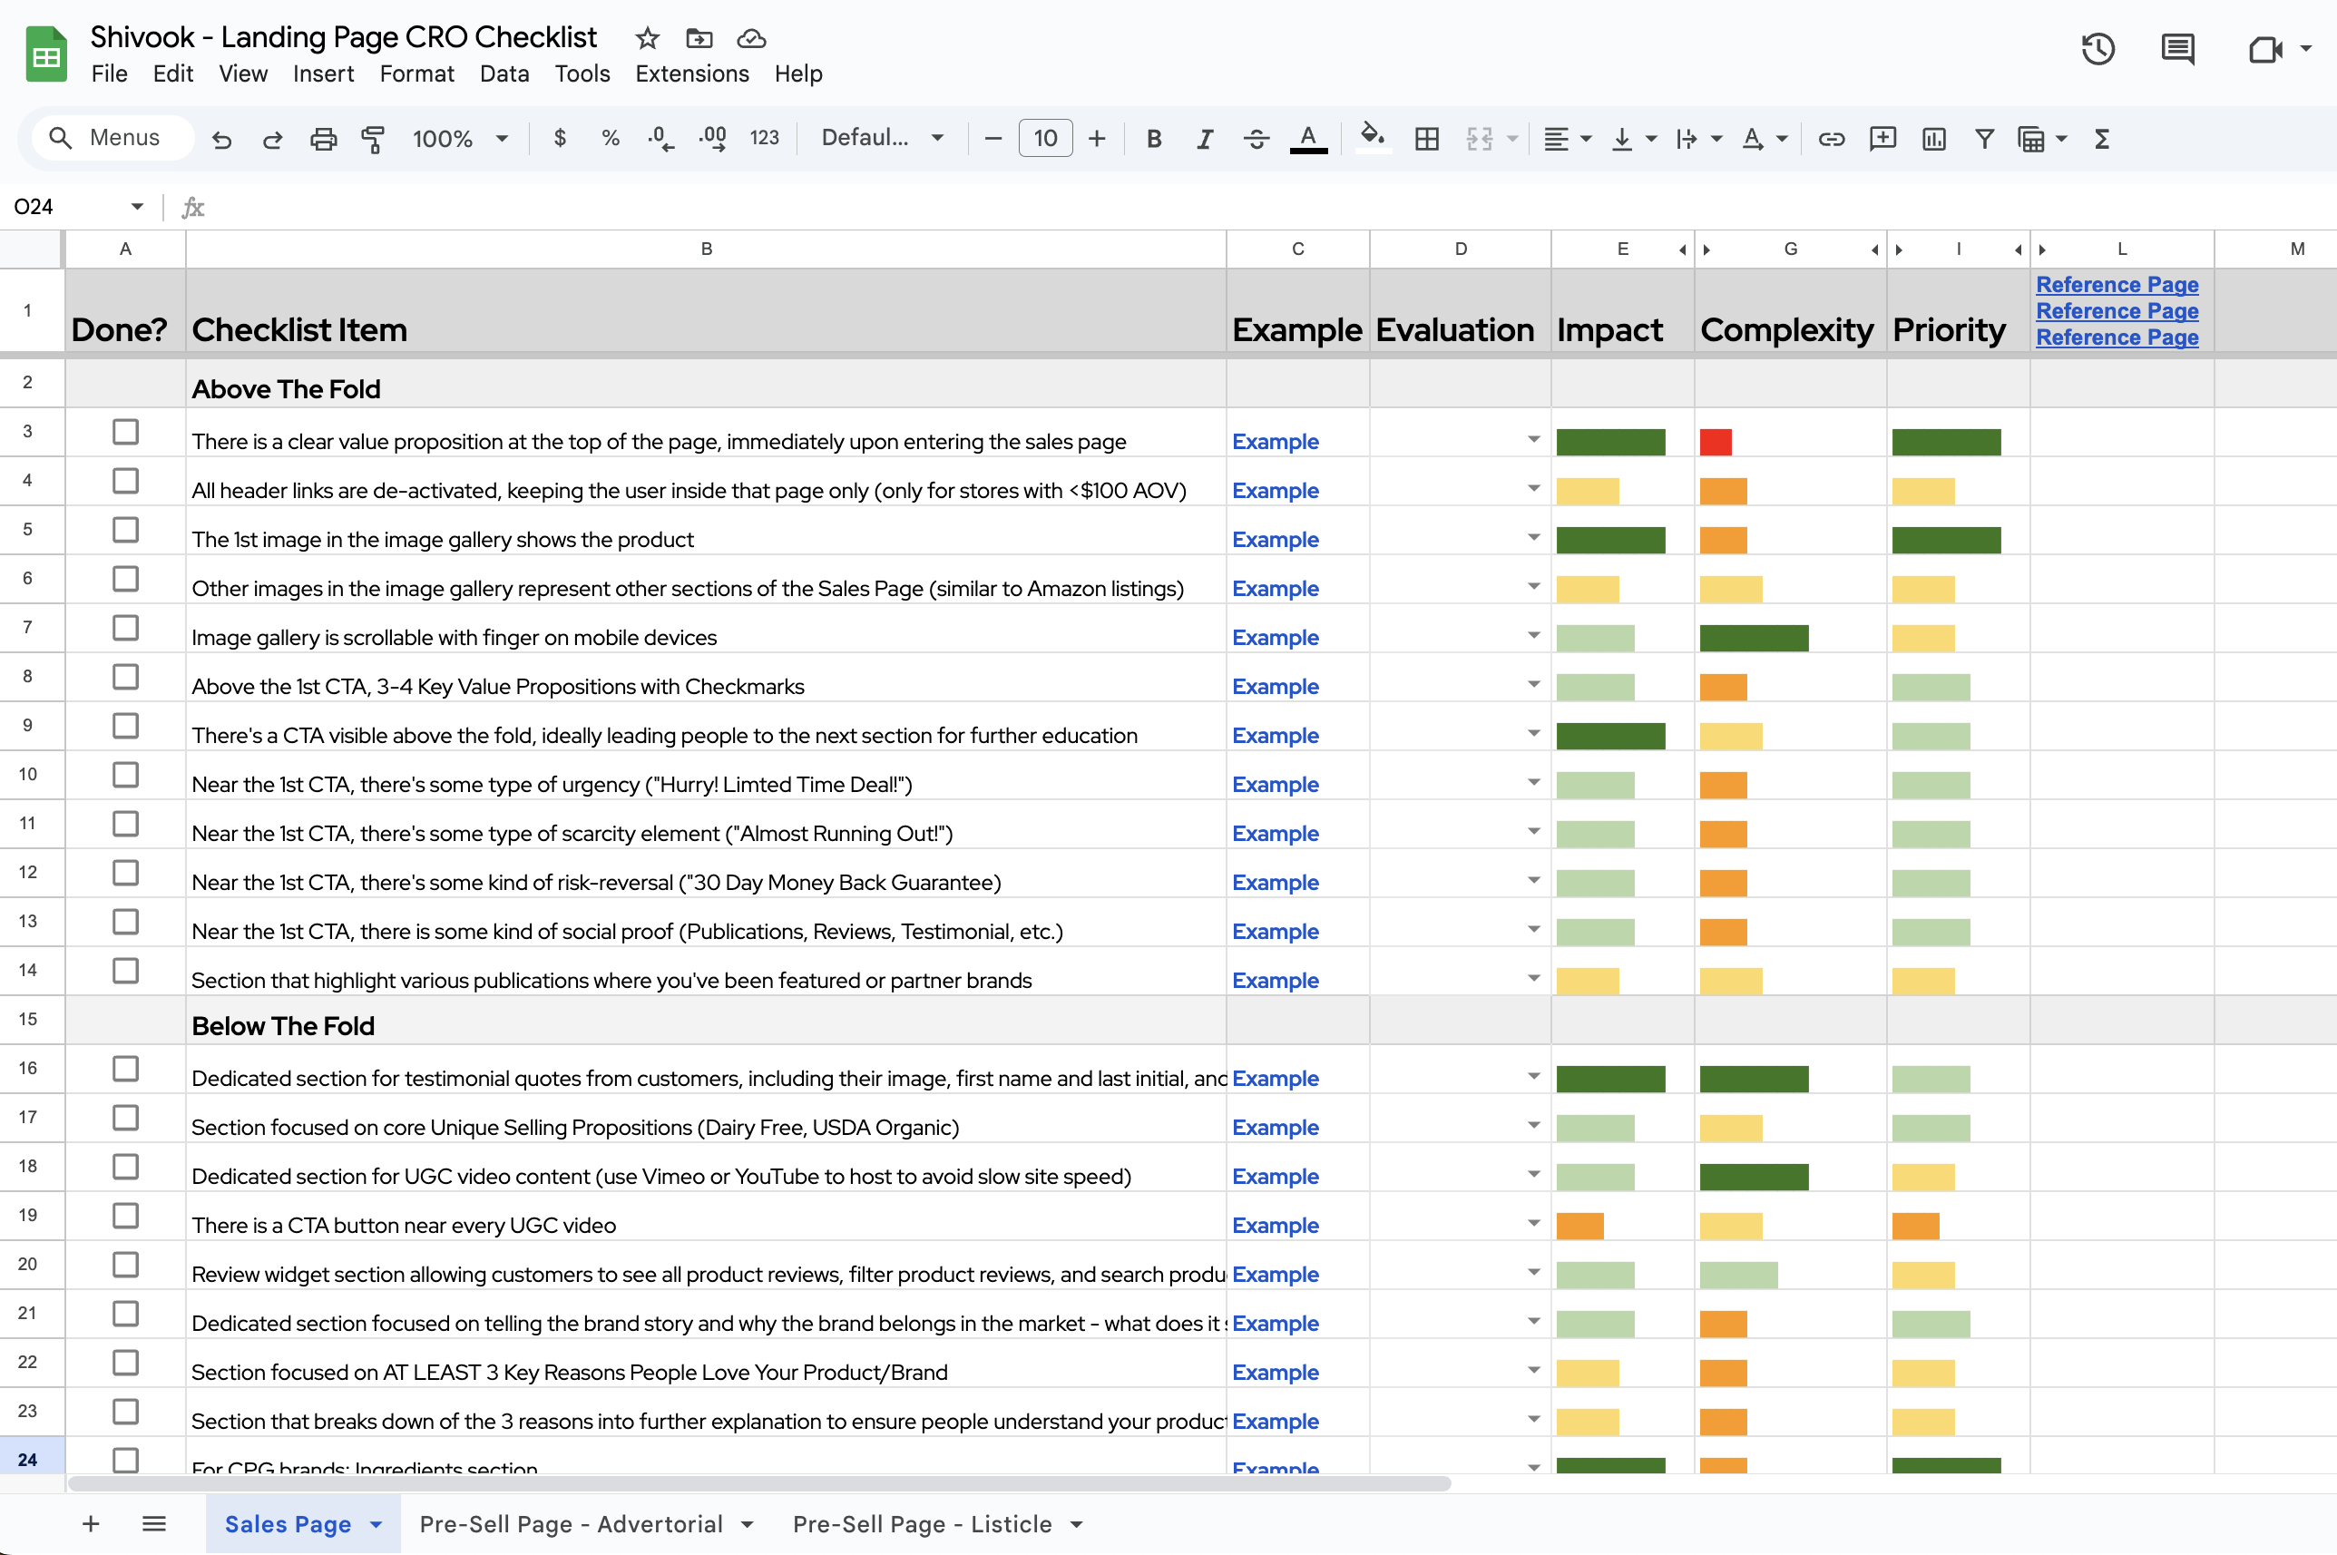Click the insert chart icon
Viewport: 2337px width, 1555px height.
point(1933,139)
